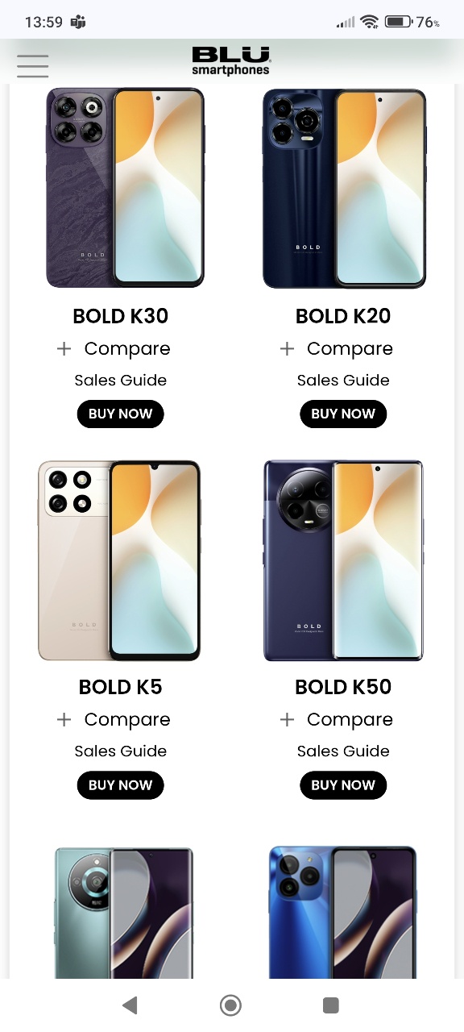Open the hamburger navigation menu
Viewport: 464px width, 1032px height.
click(32, 65)
